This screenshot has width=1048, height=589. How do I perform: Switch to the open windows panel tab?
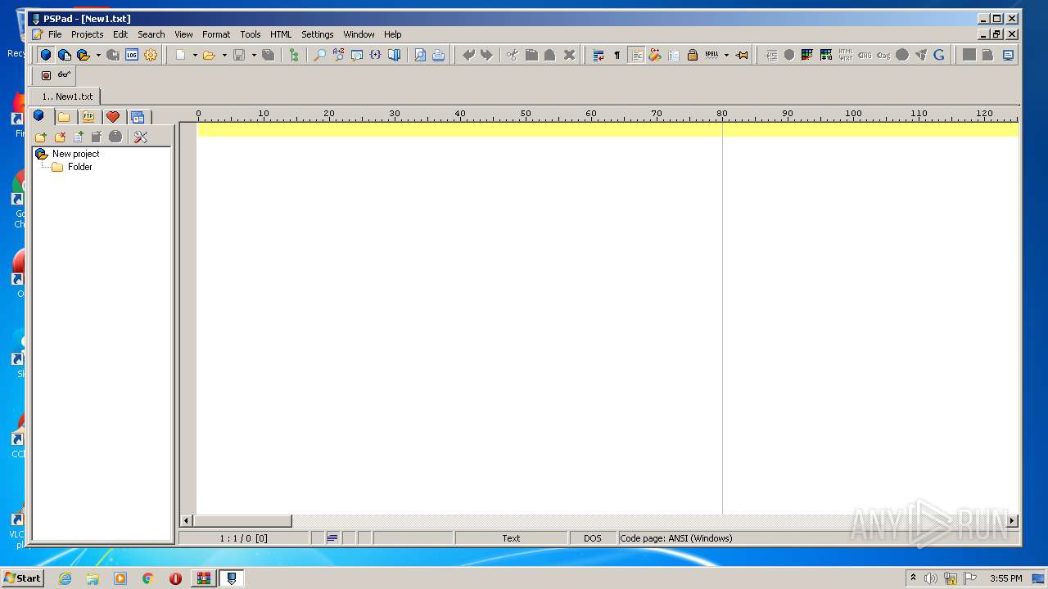[138, 117]
